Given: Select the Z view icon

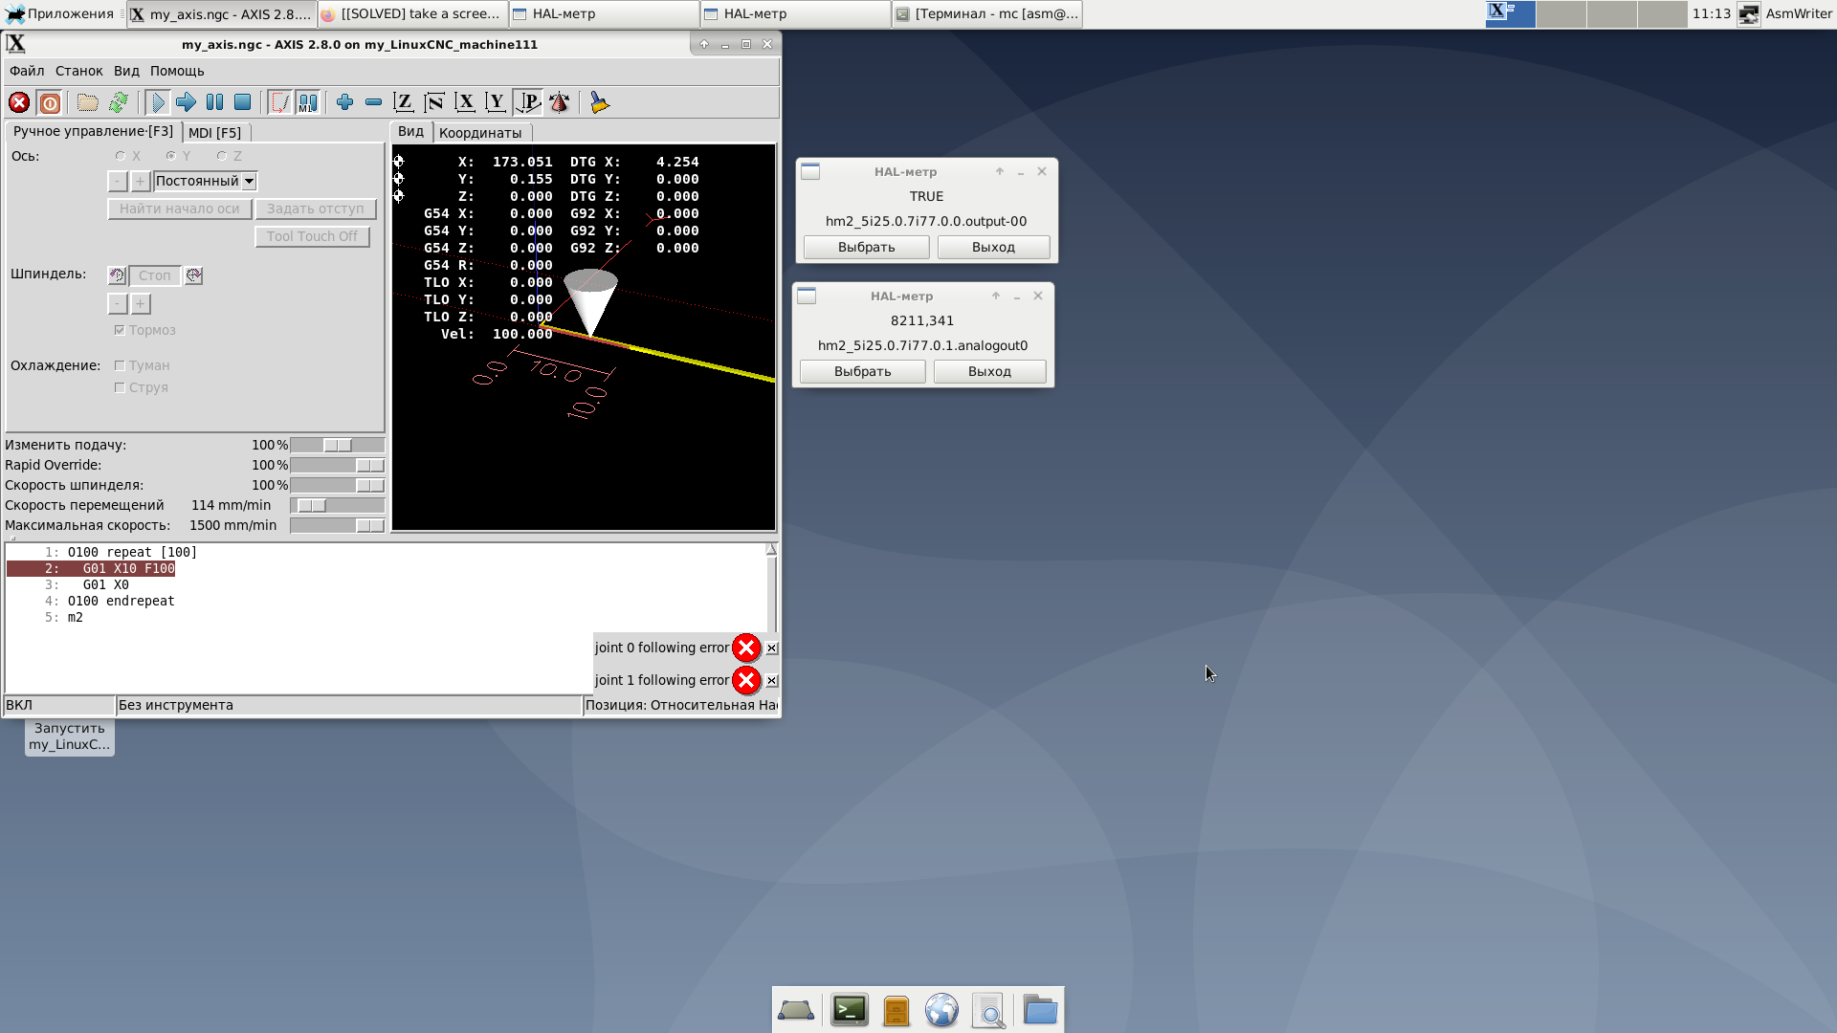Looking at the screenshot, I should (404, 102).
